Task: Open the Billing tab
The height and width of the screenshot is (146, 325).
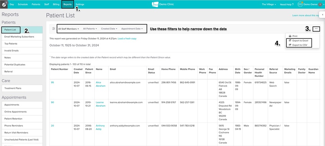Action: pyautogui.click(x=56, y=4)
